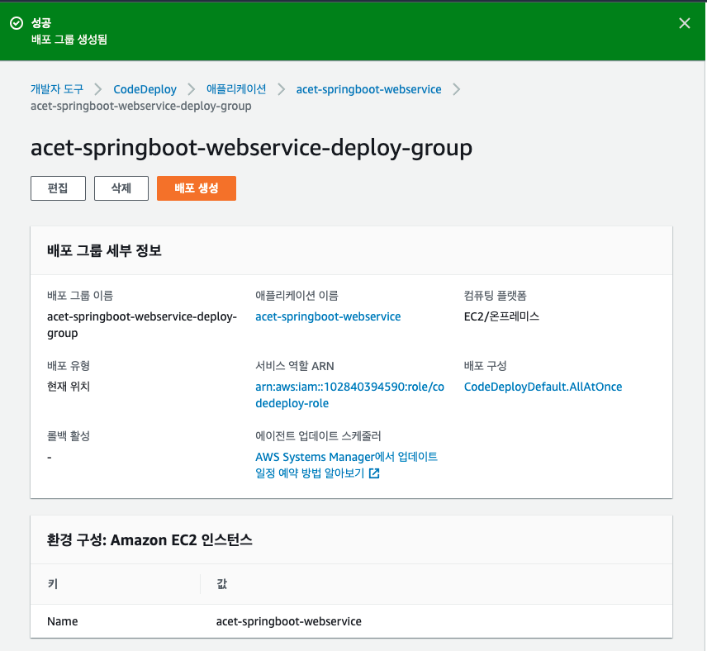Click the 배포 그룹 생성됨 banner message
Viewport: 707px width, 651px height.
[x=69, y=40]
